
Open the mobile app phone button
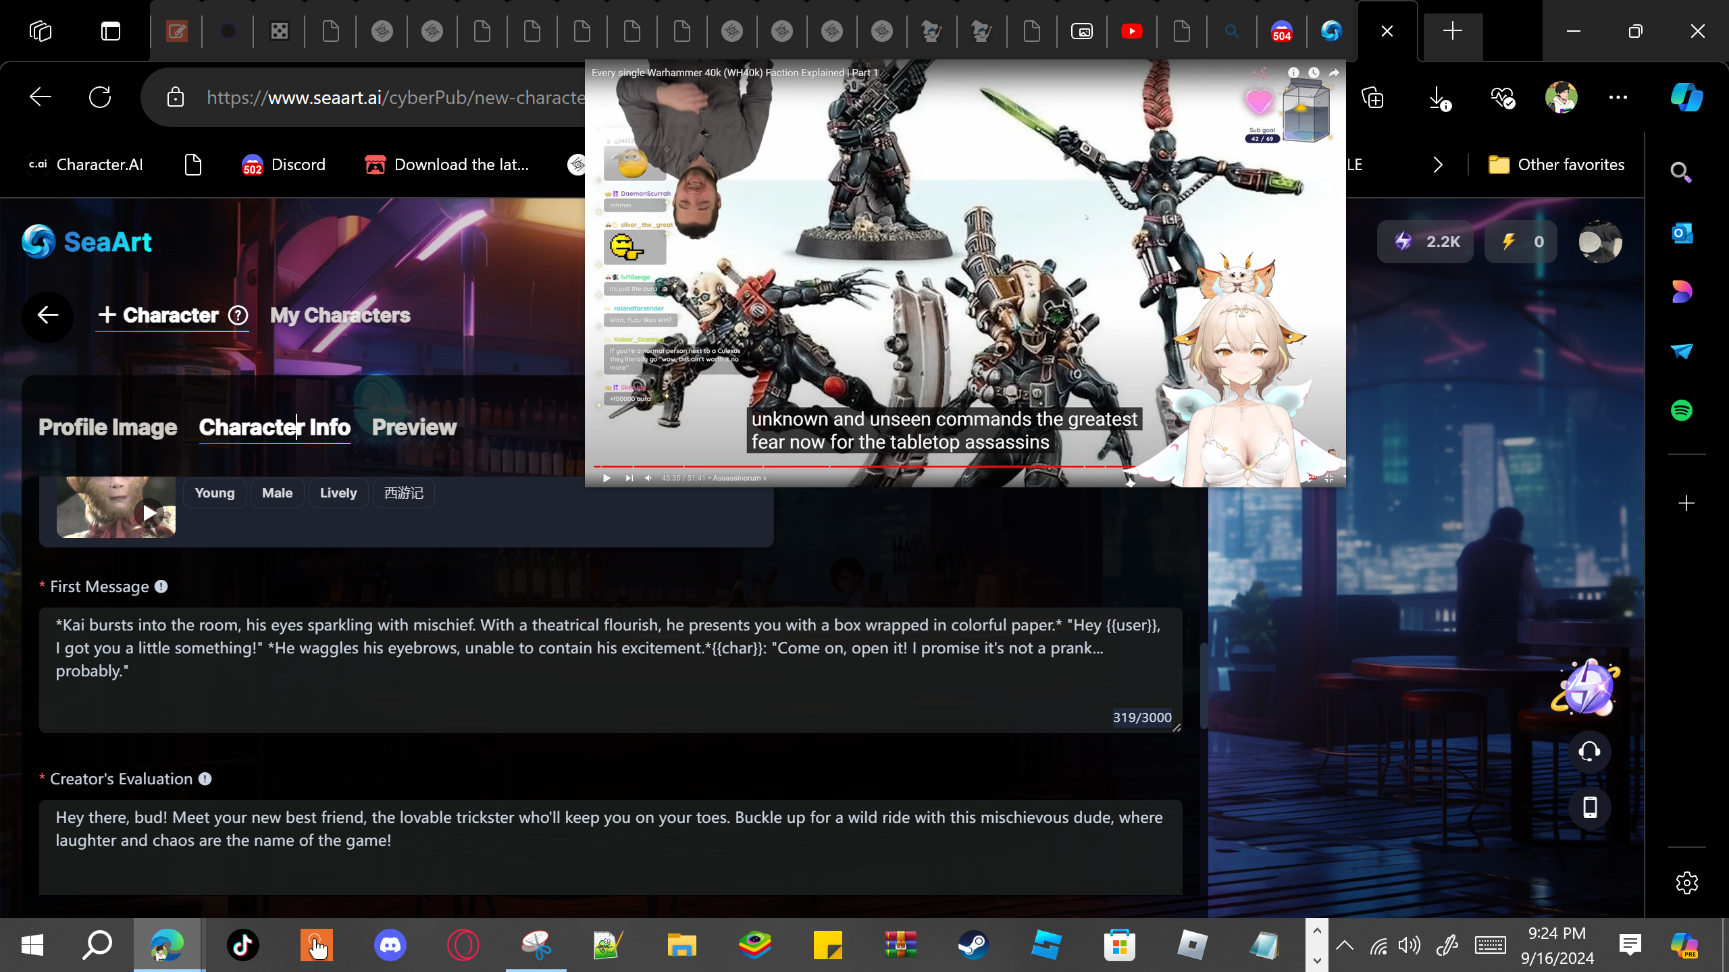[1590, 807]
